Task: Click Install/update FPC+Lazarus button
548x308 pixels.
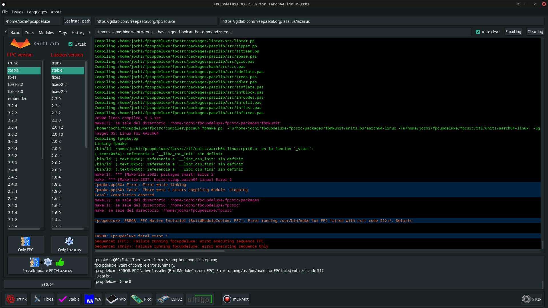Action: click(x=47, y=265)
